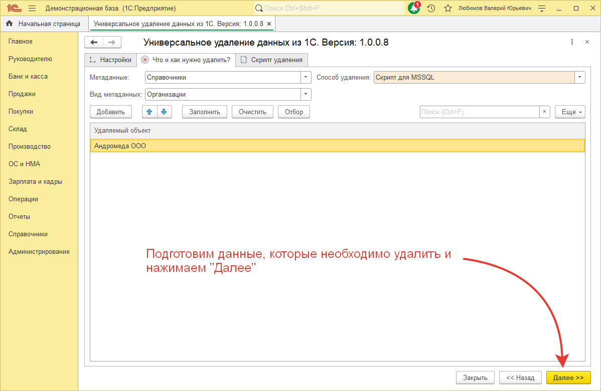Open favorites star icon
Screen dimensions: 601x391
point(448,9)
